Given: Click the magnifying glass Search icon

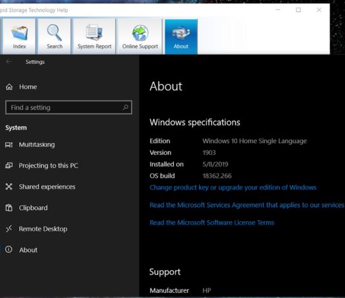Looking at the screenshot, I should (54, 32).
